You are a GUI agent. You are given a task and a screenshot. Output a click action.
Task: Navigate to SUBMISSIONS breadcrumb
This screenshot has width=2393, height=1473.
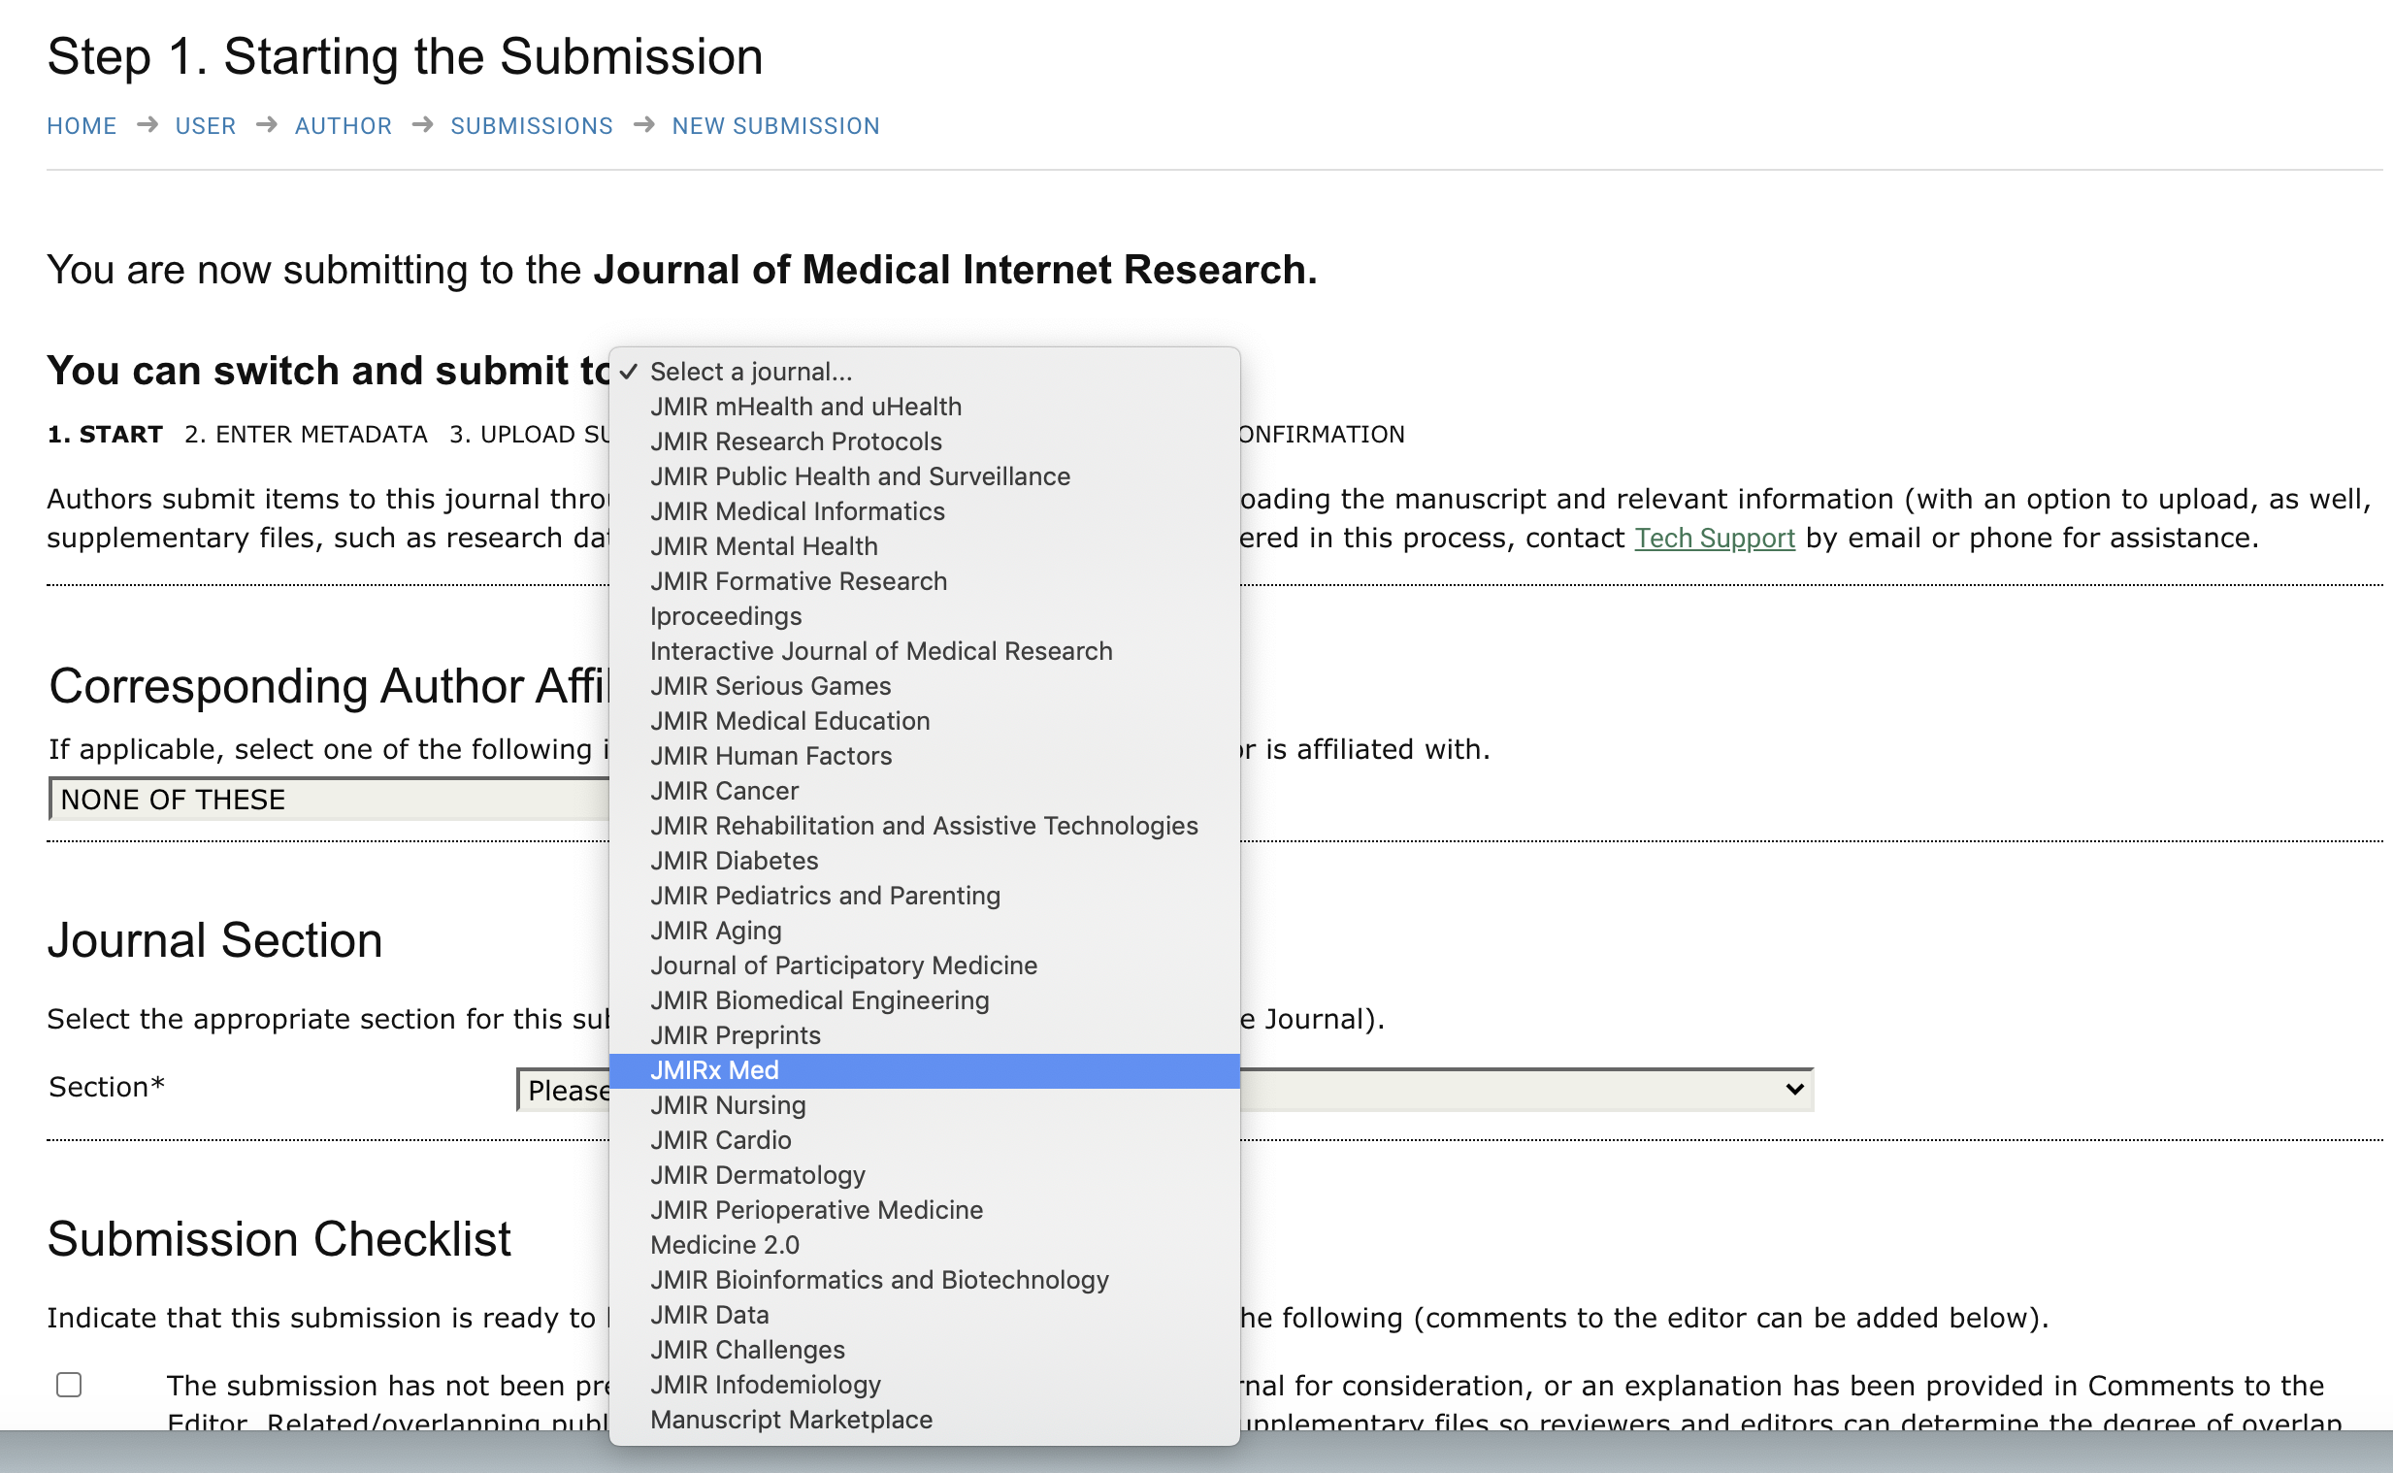tap(532, 126)
